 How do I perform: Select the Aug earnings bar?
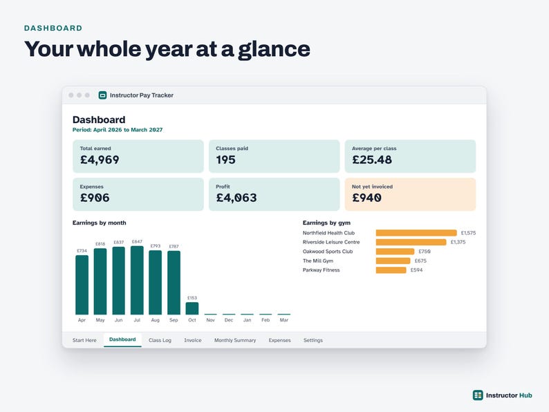(x=155, y=283)
